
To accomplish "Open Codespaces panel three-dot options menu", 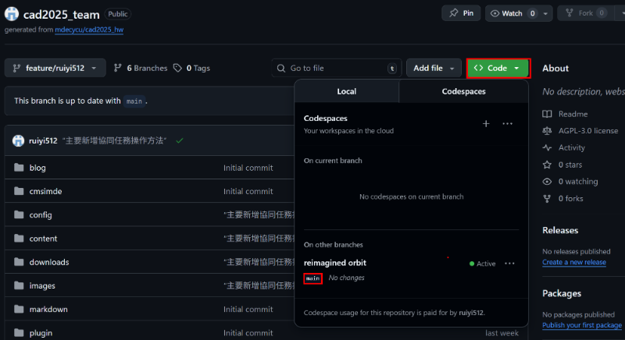I will pos(507,123).
